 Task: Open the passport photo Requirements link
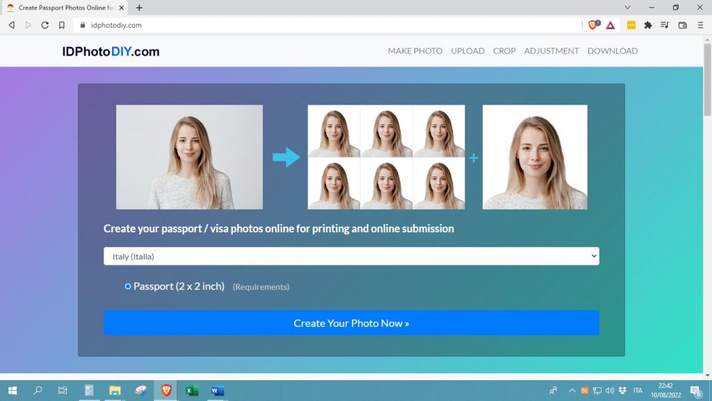(x=261, y=287)
